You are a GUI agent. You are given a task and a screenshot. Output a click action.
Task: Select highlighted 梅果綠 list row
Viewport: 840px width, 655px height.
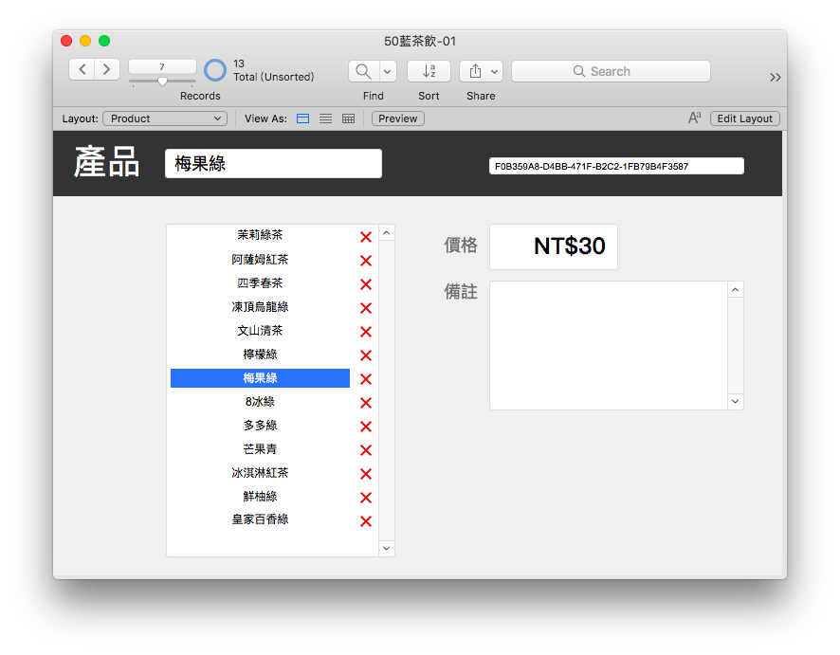[260, 378]
